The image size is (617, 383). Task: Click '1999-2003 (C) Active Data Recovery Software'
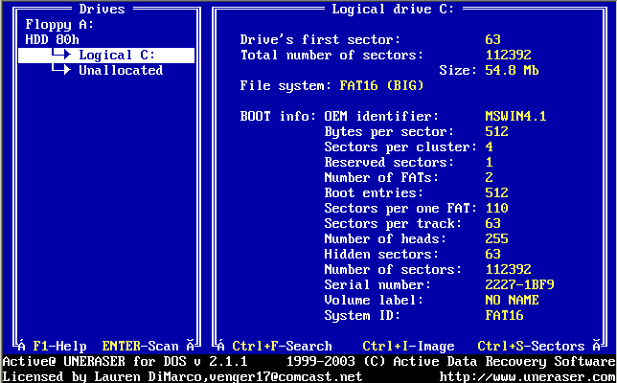click(451, 361)
